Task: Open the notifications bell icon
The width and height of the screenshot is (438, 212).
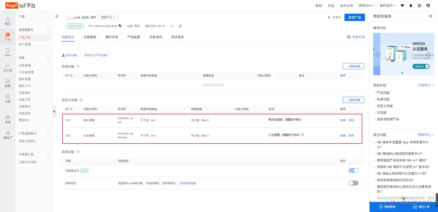Action: [x=411, y=6]
